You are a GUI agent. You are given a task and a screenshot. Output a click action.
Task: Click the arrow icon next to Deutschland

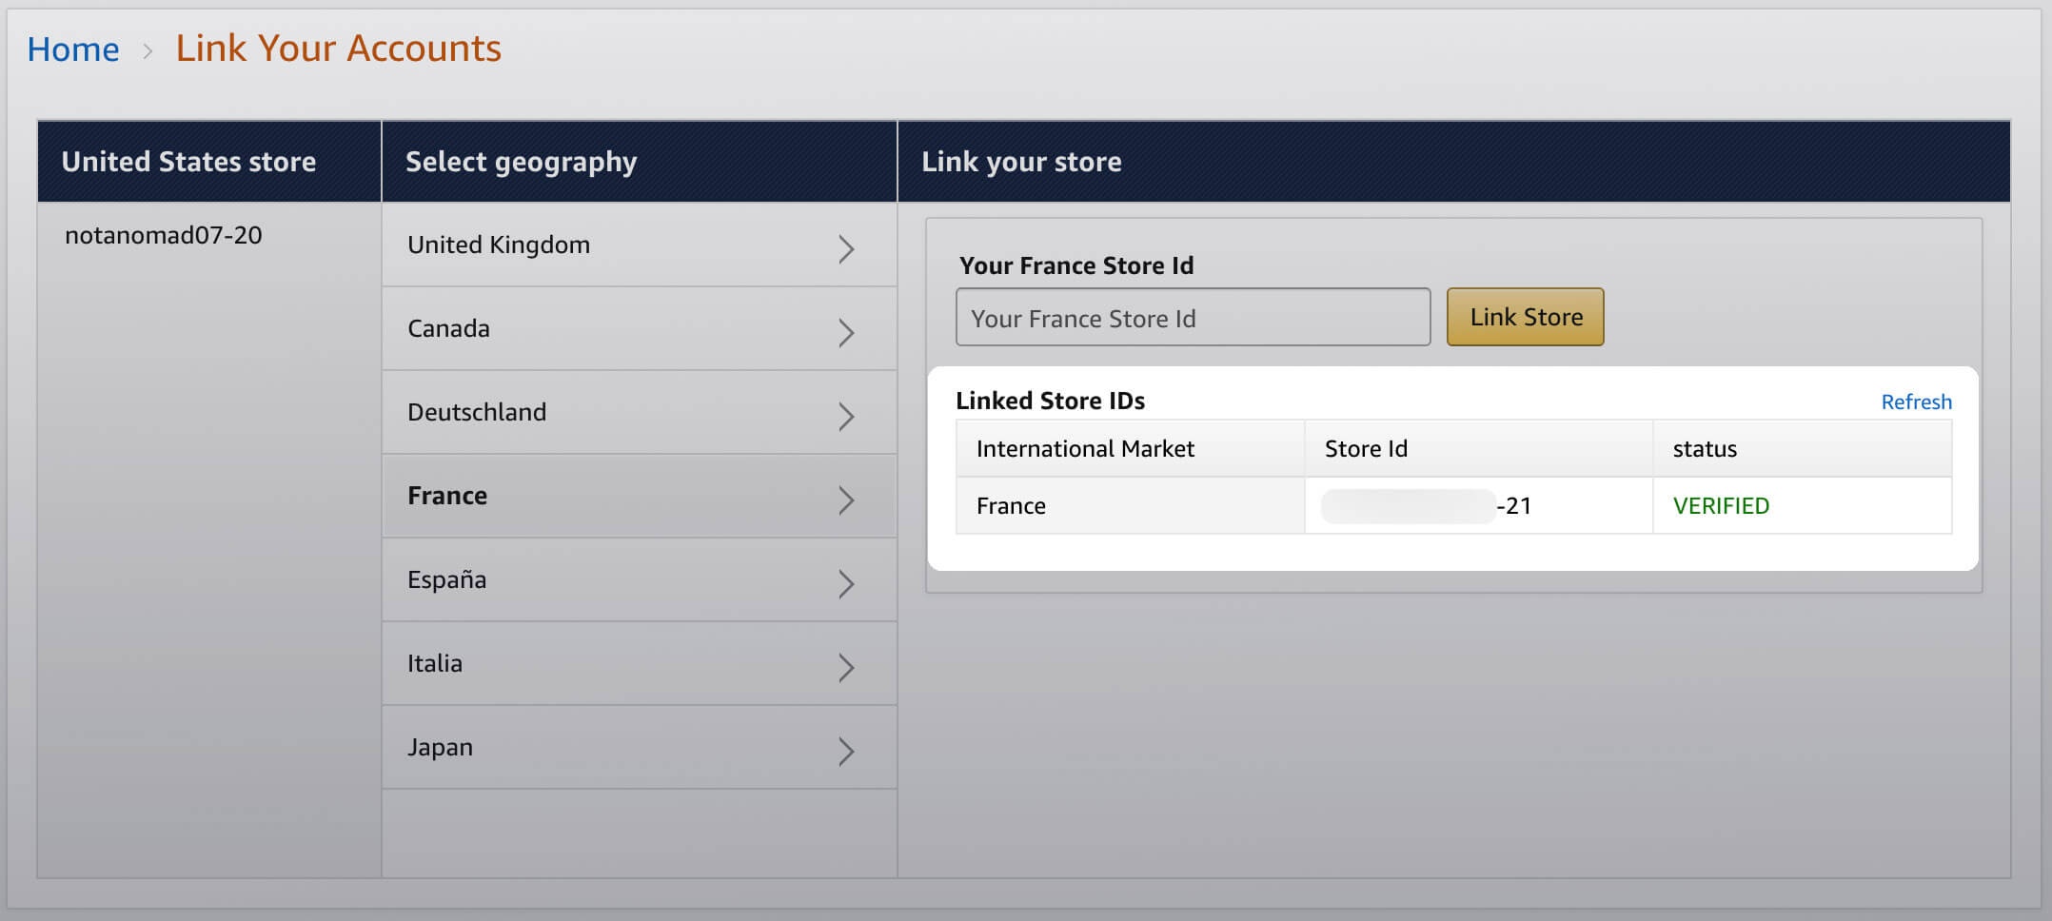pos(845,416)
